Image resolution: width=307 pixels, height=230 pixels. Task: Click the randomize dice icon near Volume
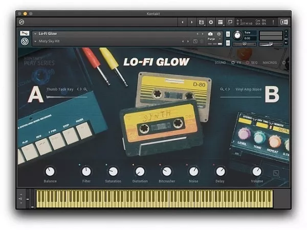click(276, 173)
